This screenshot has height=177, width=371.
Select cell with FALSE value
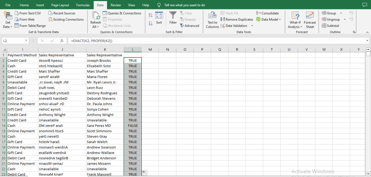click(x=133, y=126)
